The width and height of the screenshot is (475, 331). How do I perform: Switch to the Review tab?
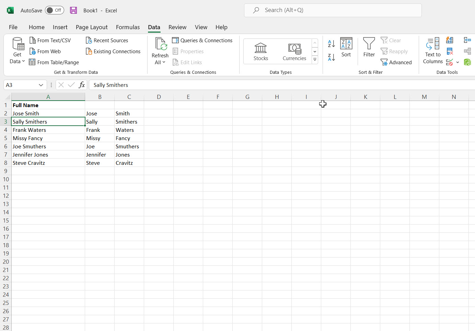tap(177, 27)
